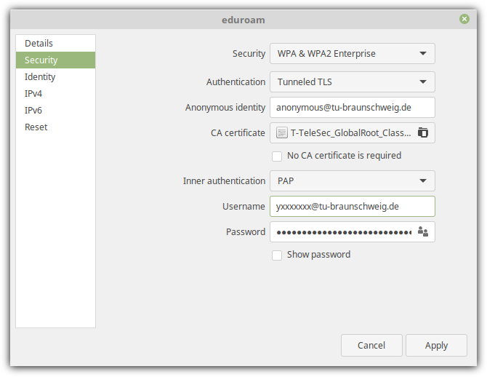
Task: Click Apply to save settings
Action: coord(436,345)
